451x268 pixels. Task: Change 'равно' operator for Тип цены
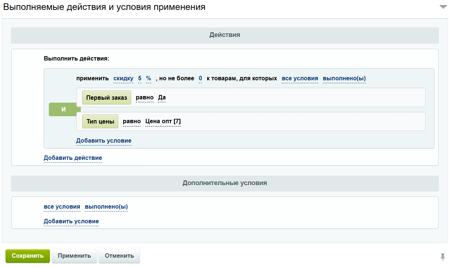[131, 122]
